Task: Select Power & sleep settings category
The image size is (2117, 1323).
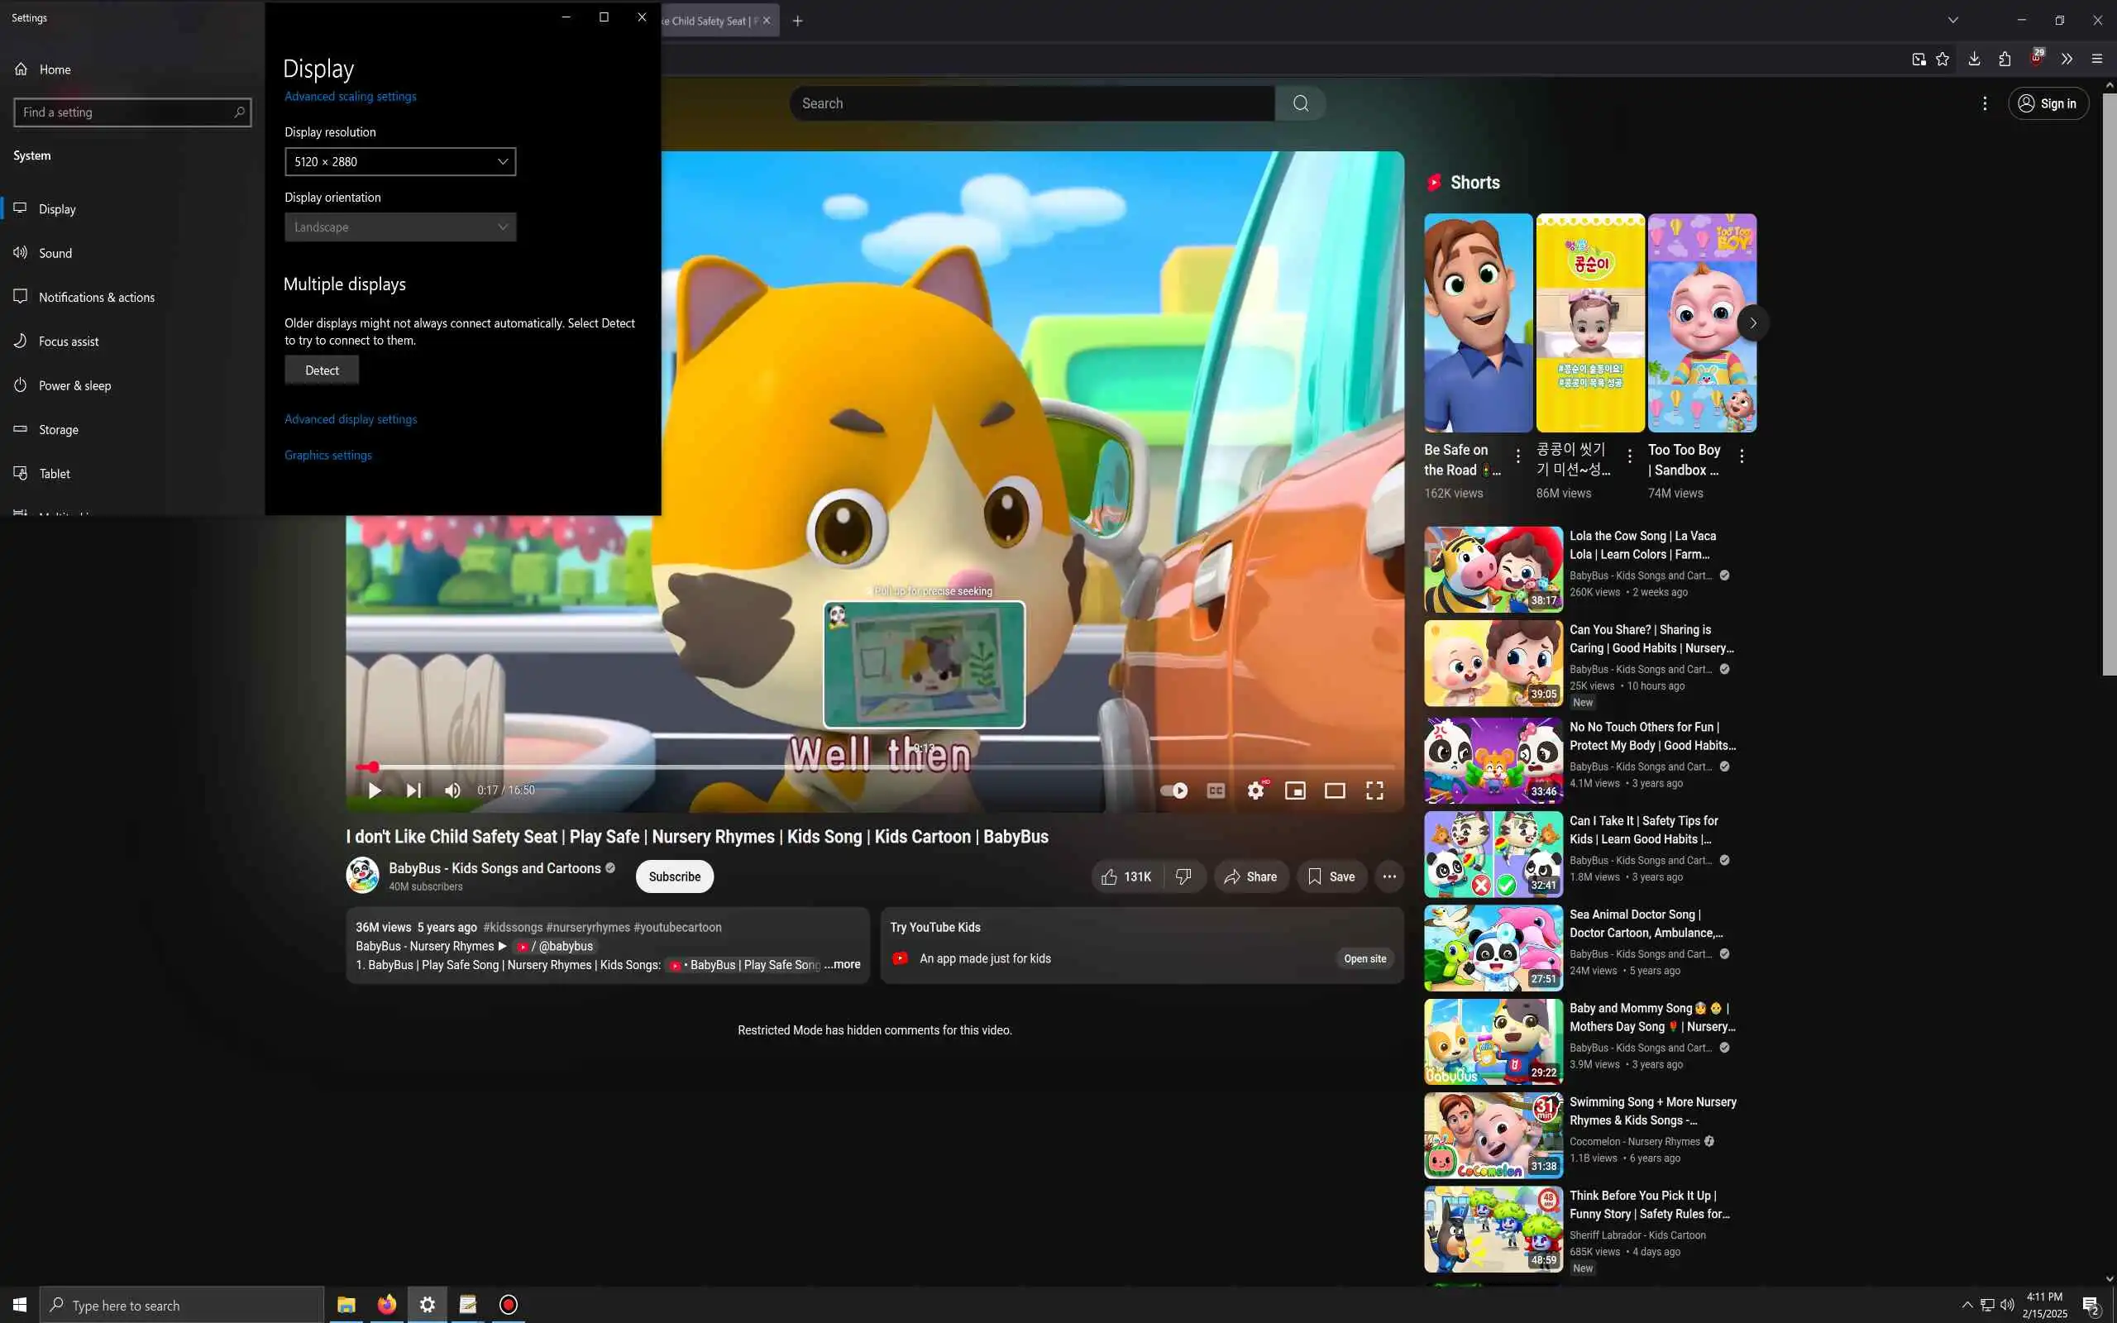Action: [x=74, y=385]
